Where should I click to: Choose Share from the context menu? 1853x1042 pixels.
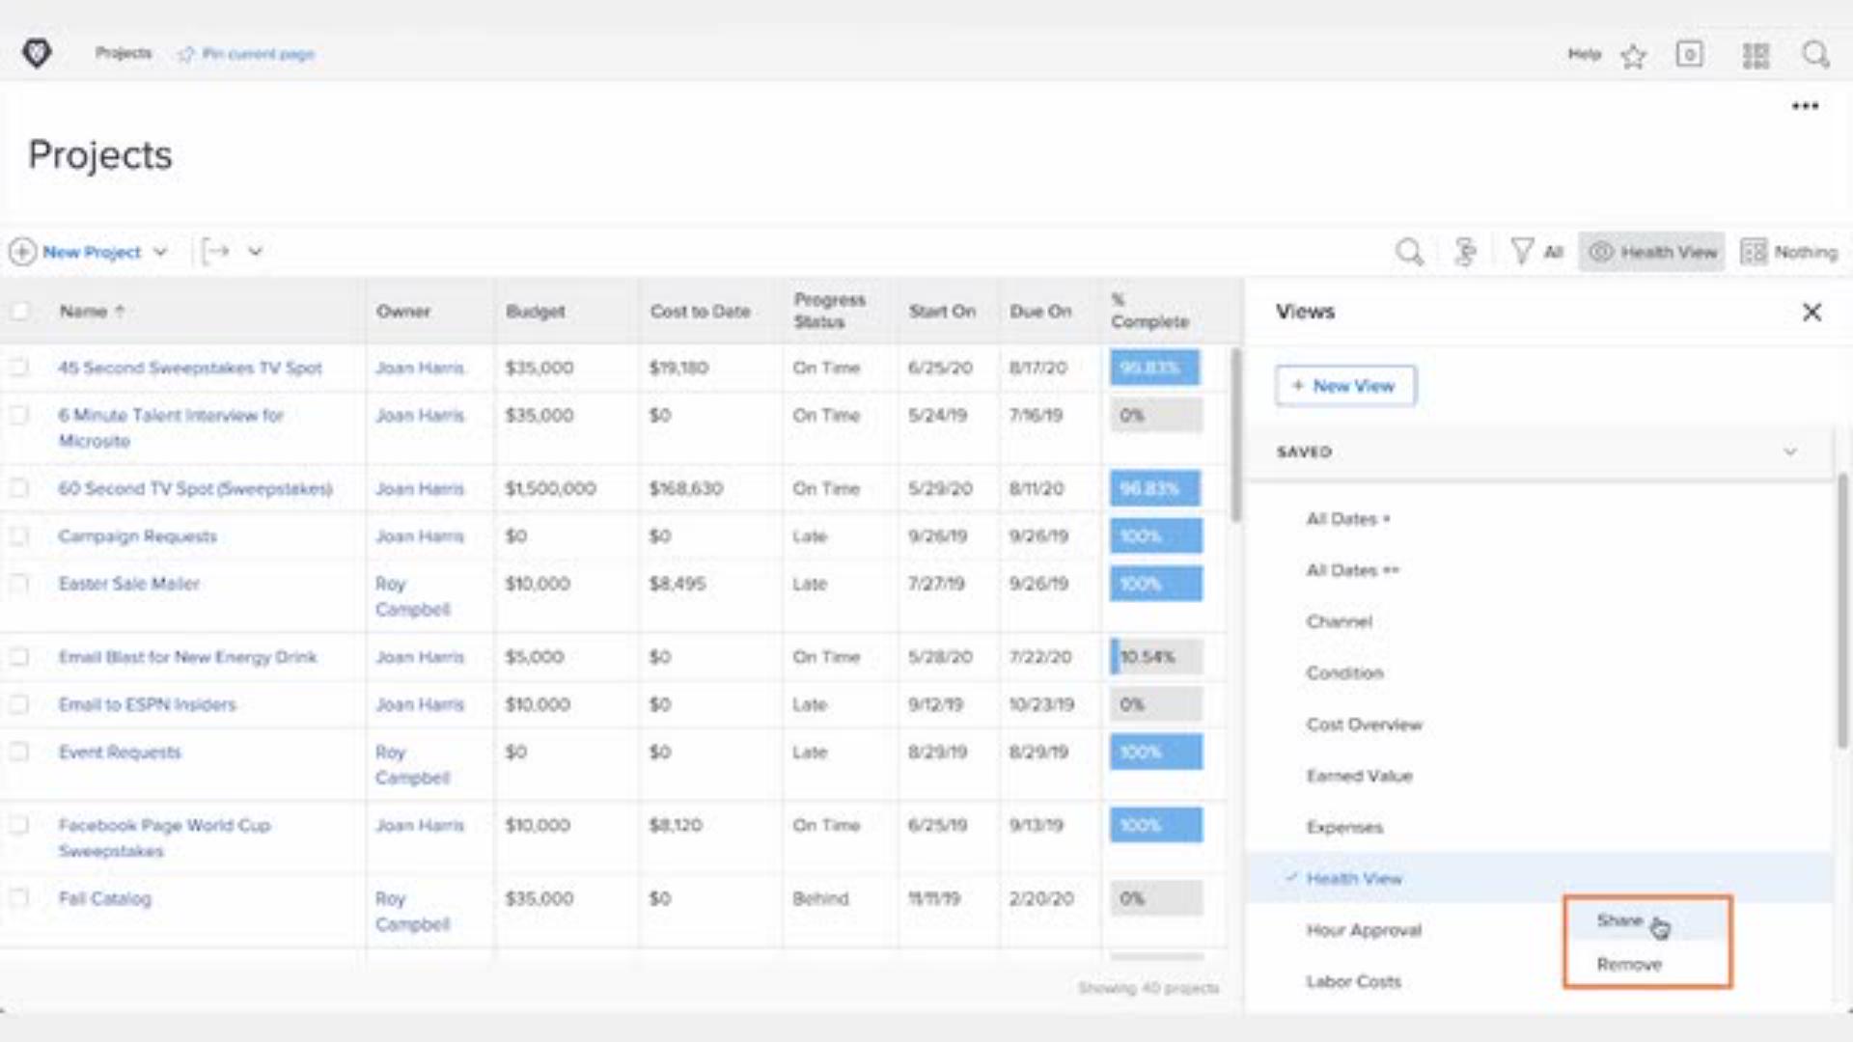pyautogui.click(x=1619, y=920)
